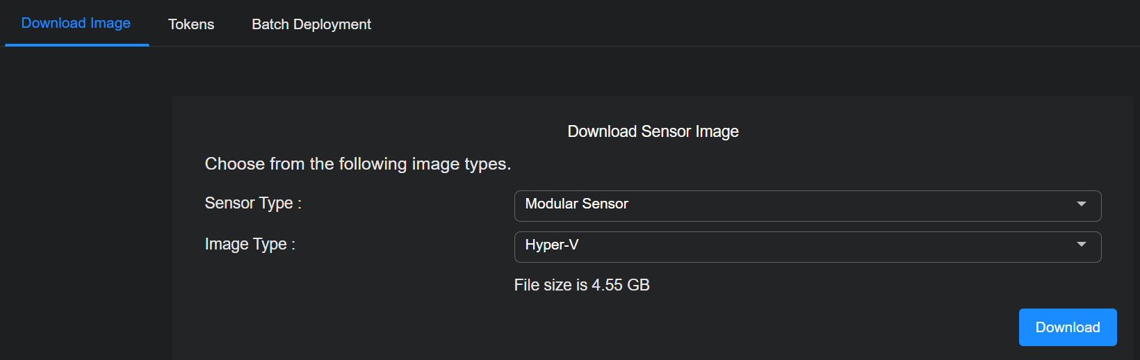The width and height of the screenshot is (1140, 360).
Task: Click the "Hyper-V" selected value text
Action: pos(551,245)
